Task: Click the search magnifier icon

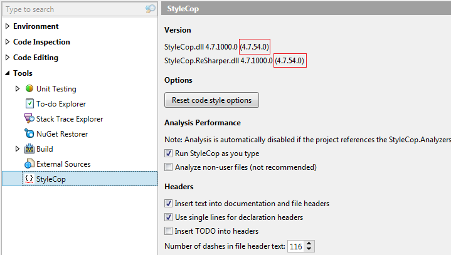Action: (x=150, y=9)
